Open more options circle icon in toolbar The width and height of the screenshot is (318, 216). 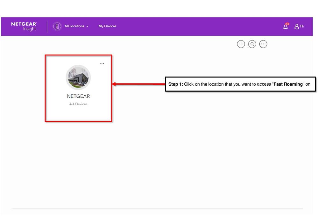click(x=263, y=44)
